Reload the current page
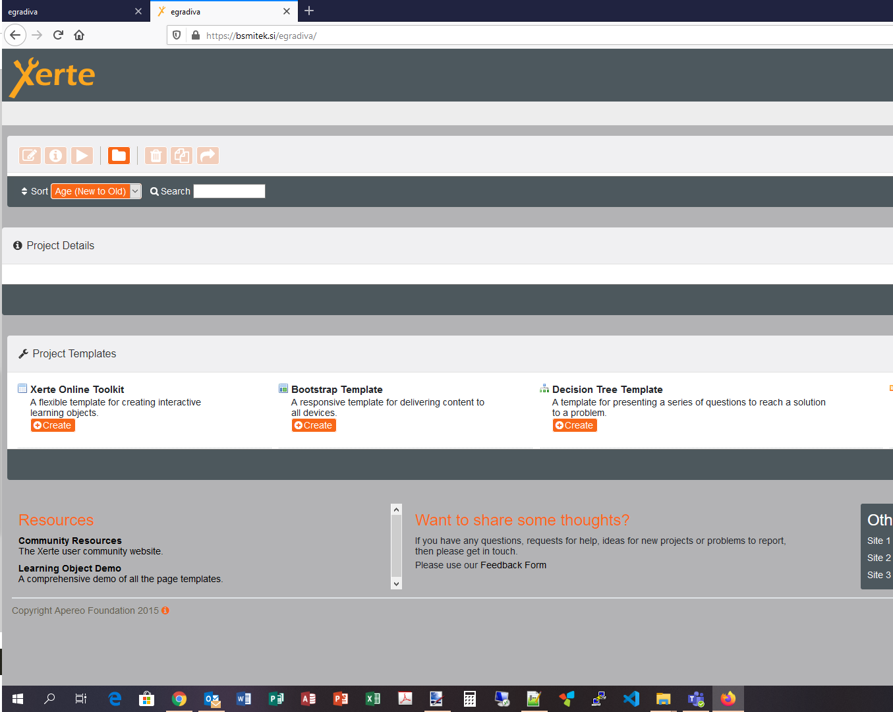This screenshot has height=712, width=893. pos(58,35)
